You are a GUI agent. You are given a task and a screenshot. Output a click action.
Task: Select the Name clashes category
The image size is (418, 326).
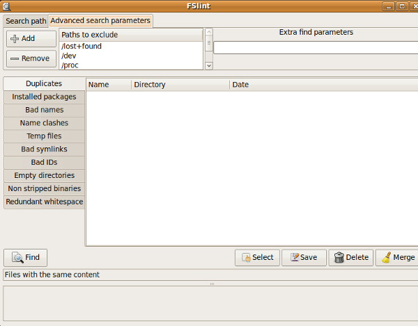tap(44, 123)
